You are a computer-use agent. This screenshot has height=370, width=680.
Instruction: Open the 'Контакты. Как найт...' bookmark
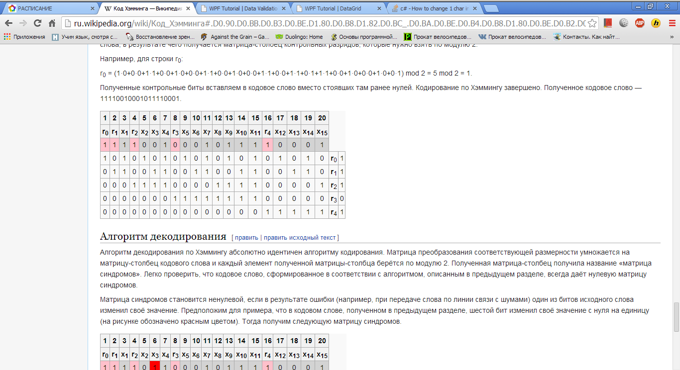point(587,37)
